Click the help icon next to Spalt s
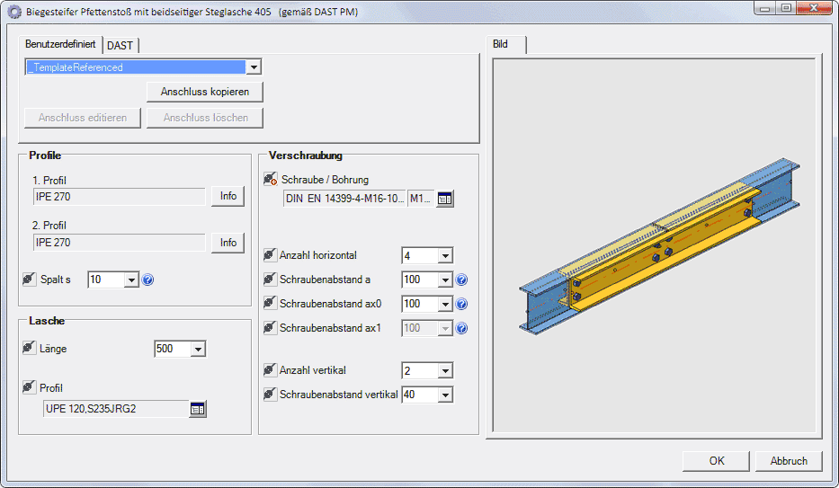 tap(147, 279)
